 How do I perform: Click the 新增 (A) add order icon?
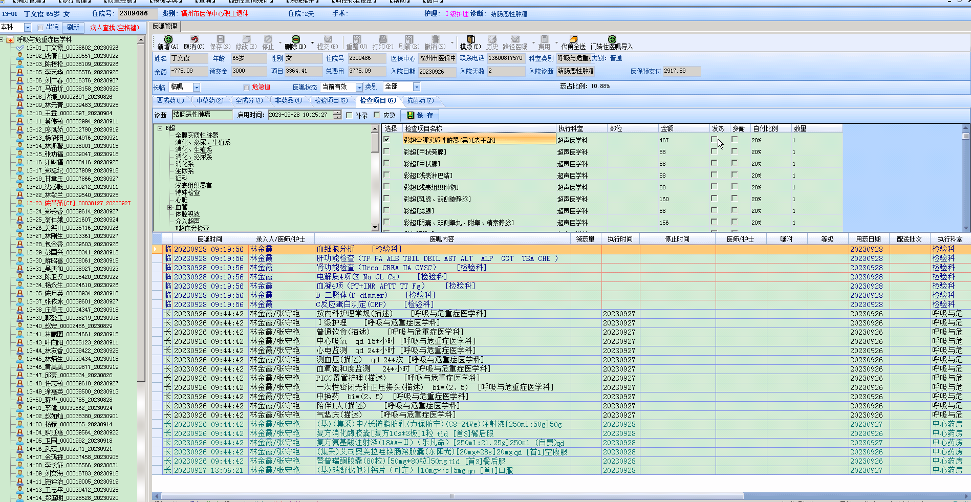tap(168, 39)
